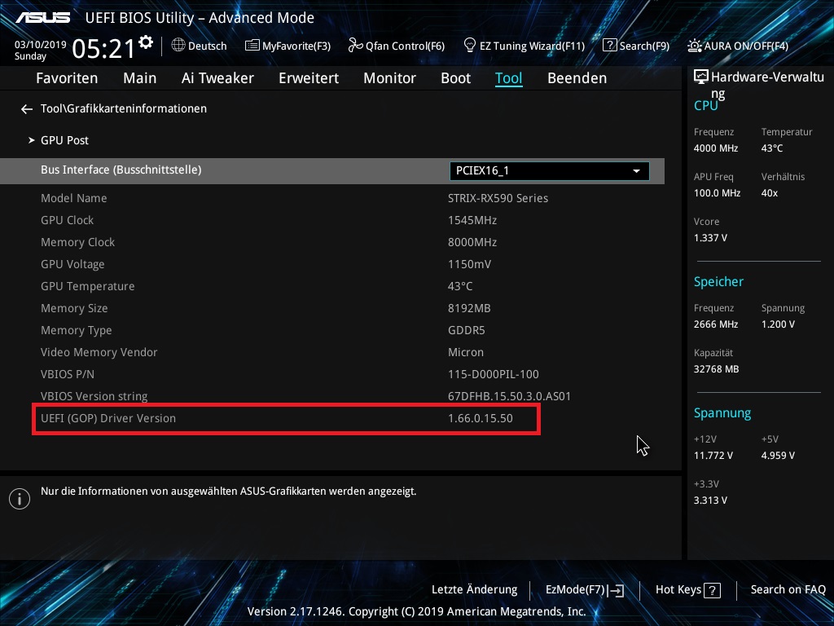Click Video Memory Vendor label
This screenshot has width=834, height=626.
pyautogui.click(x=99, y=352)
